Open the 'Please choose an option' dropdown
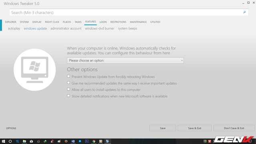 125,60
